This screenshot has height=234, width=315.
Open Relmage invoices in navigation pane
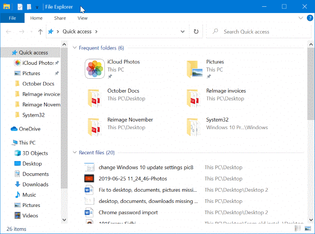[36, 94]
